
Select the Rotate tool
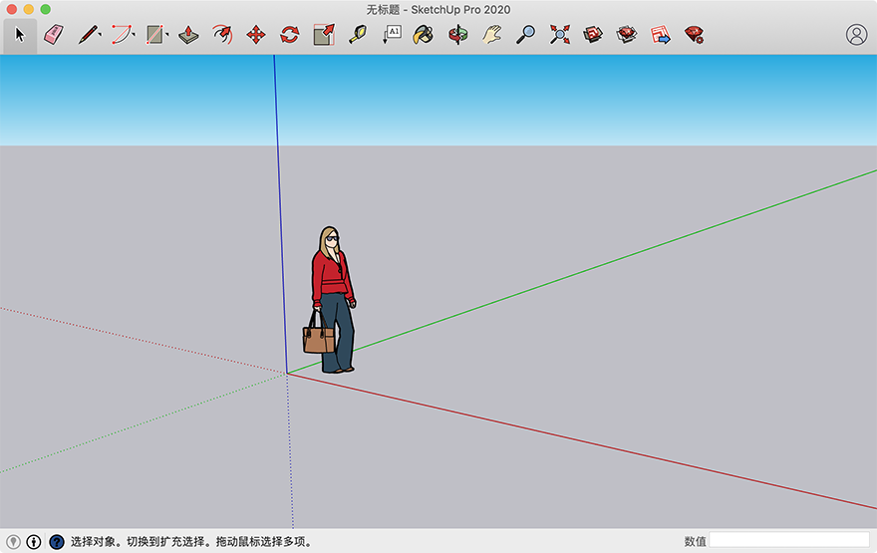pos(290,35)
